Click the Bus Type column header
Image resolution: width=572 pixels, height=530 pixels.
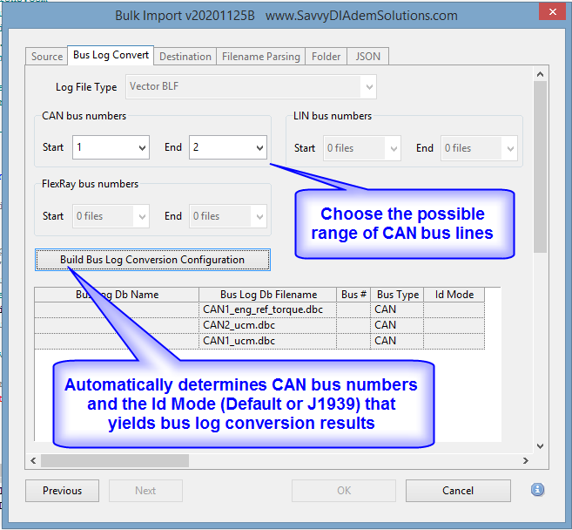(397, 295)
